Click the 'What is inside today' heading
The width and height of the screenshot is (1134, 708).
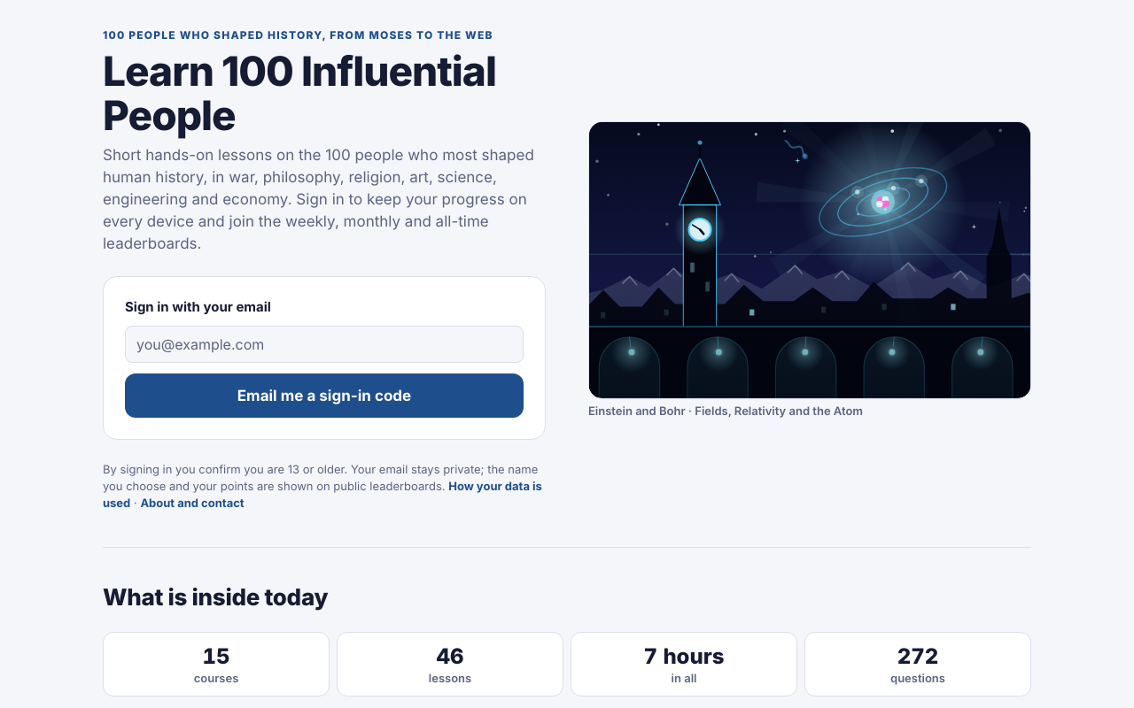pyautogui.click(x=215, y=597)
